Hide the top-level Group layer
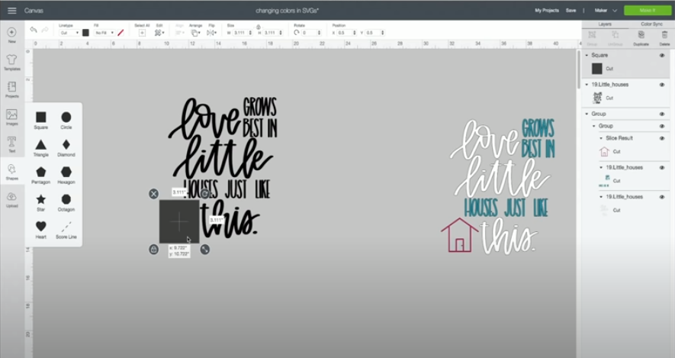Viewport: 675px width, 358px height. [x=662, y=114]
